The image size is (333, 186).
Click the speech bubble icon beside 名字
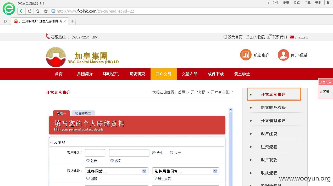pyautogui.click(x=112, y=161)
